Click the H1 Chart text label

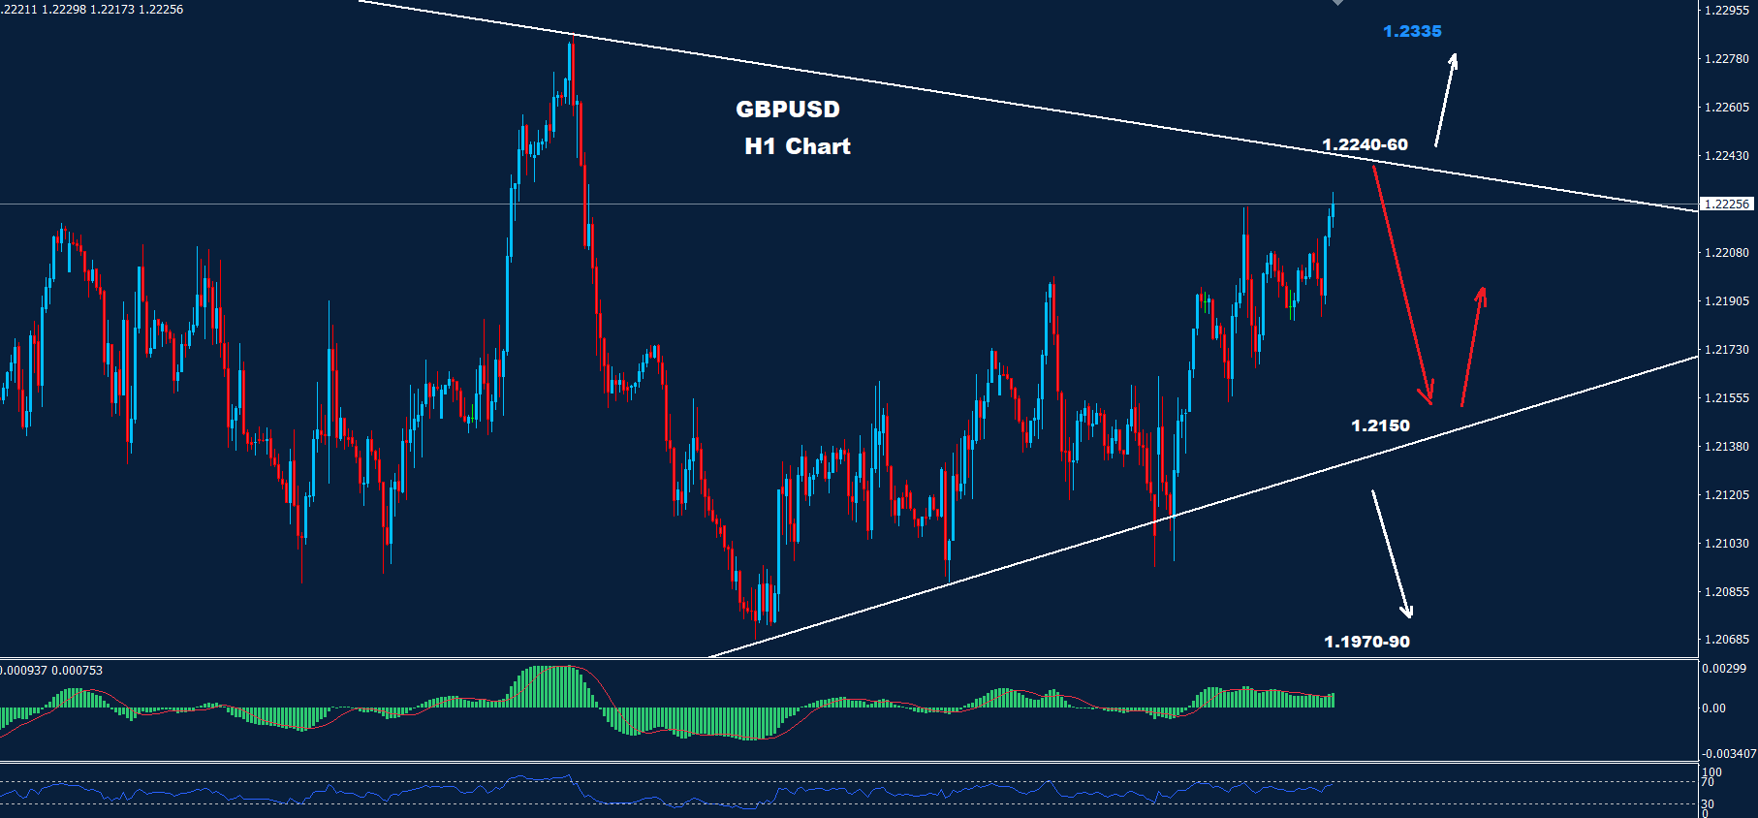click(x=797, y=146)
